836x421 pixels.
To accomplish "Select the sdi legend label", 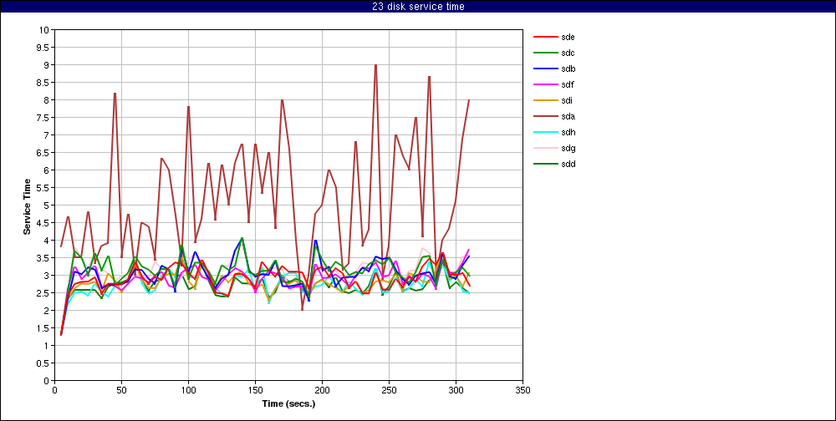I will coord(567,100).
